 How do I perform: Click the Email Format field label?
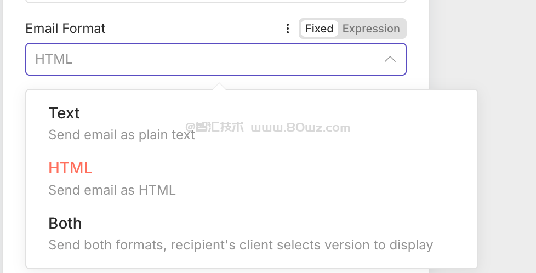coord(65,29)
